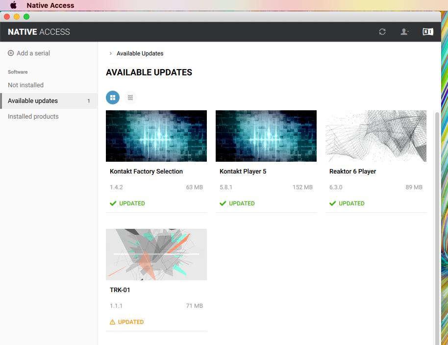The width and height of the screenshot is (448, 345).
Task: Click the Native Instruments NI logo icon
Action: click(x=428, y=32)
